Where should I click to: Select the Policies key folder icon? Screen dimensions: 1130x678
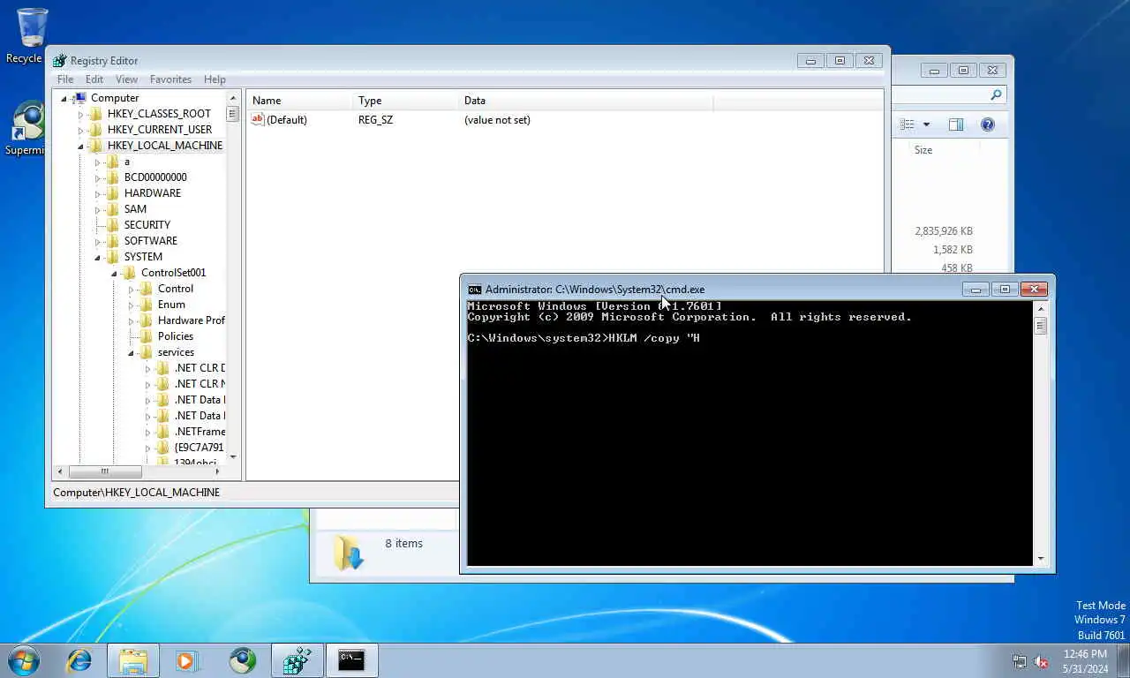(146, 336)
